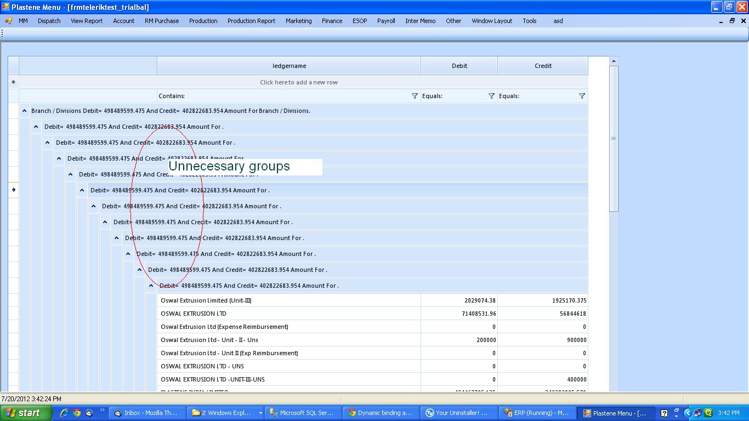749x421 pixels.
Task: Open the asd menu
Action: click(558, 21)
